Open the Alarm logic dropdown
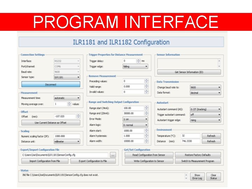252x189 pixels. click(135, 125)
